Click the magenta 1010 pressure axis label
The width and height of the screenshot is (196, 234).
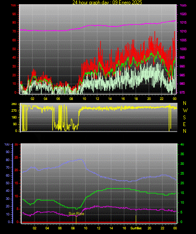[x=183, y=31]
